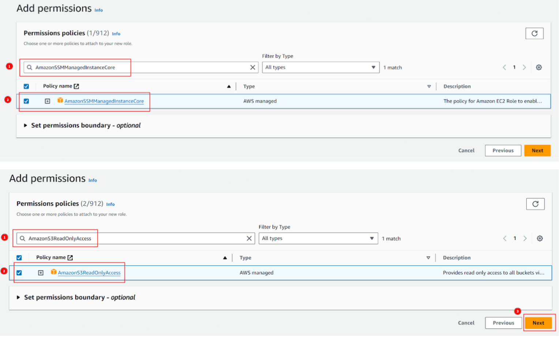Go to the previous page in the top panel pagination
The height and width of the screenshot is (337, 559).
tap(504, 67)
